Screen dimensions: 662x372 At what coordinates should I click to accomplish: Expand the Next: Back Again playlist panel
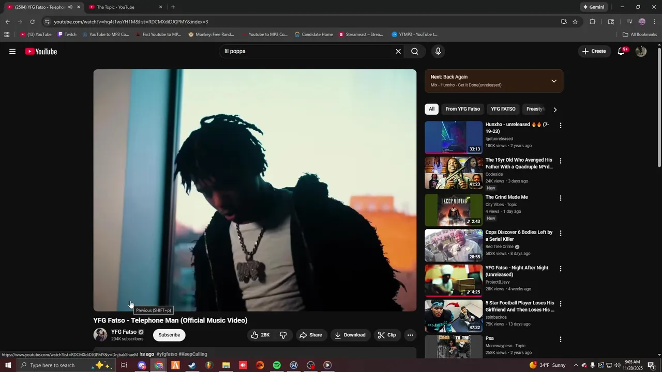tap(554, 81)
